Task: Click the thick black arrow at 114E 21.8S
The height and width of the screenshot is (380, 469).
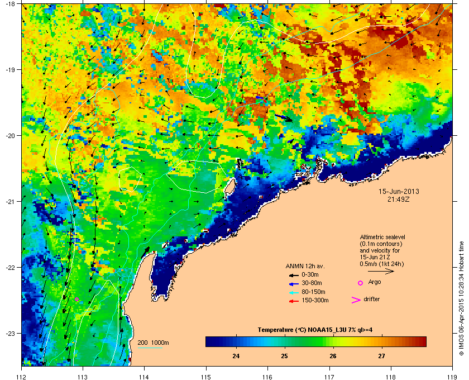Action: tap(145, 252)
